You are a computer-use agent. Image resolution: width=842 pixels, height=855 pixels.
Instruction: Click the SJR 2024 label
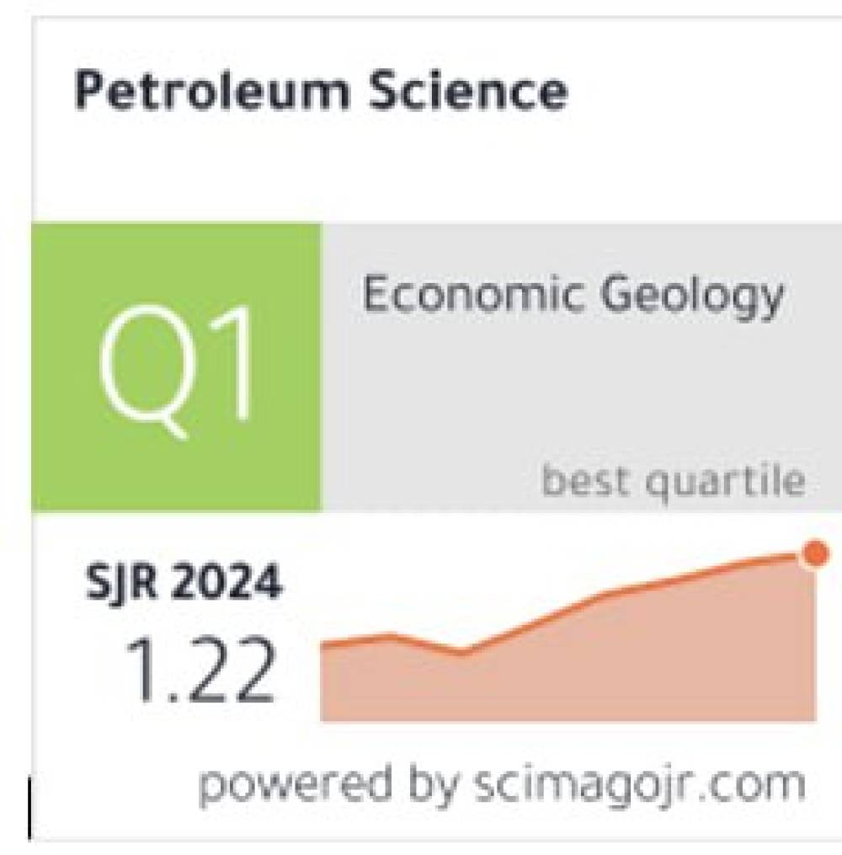[x=184, y=584]
